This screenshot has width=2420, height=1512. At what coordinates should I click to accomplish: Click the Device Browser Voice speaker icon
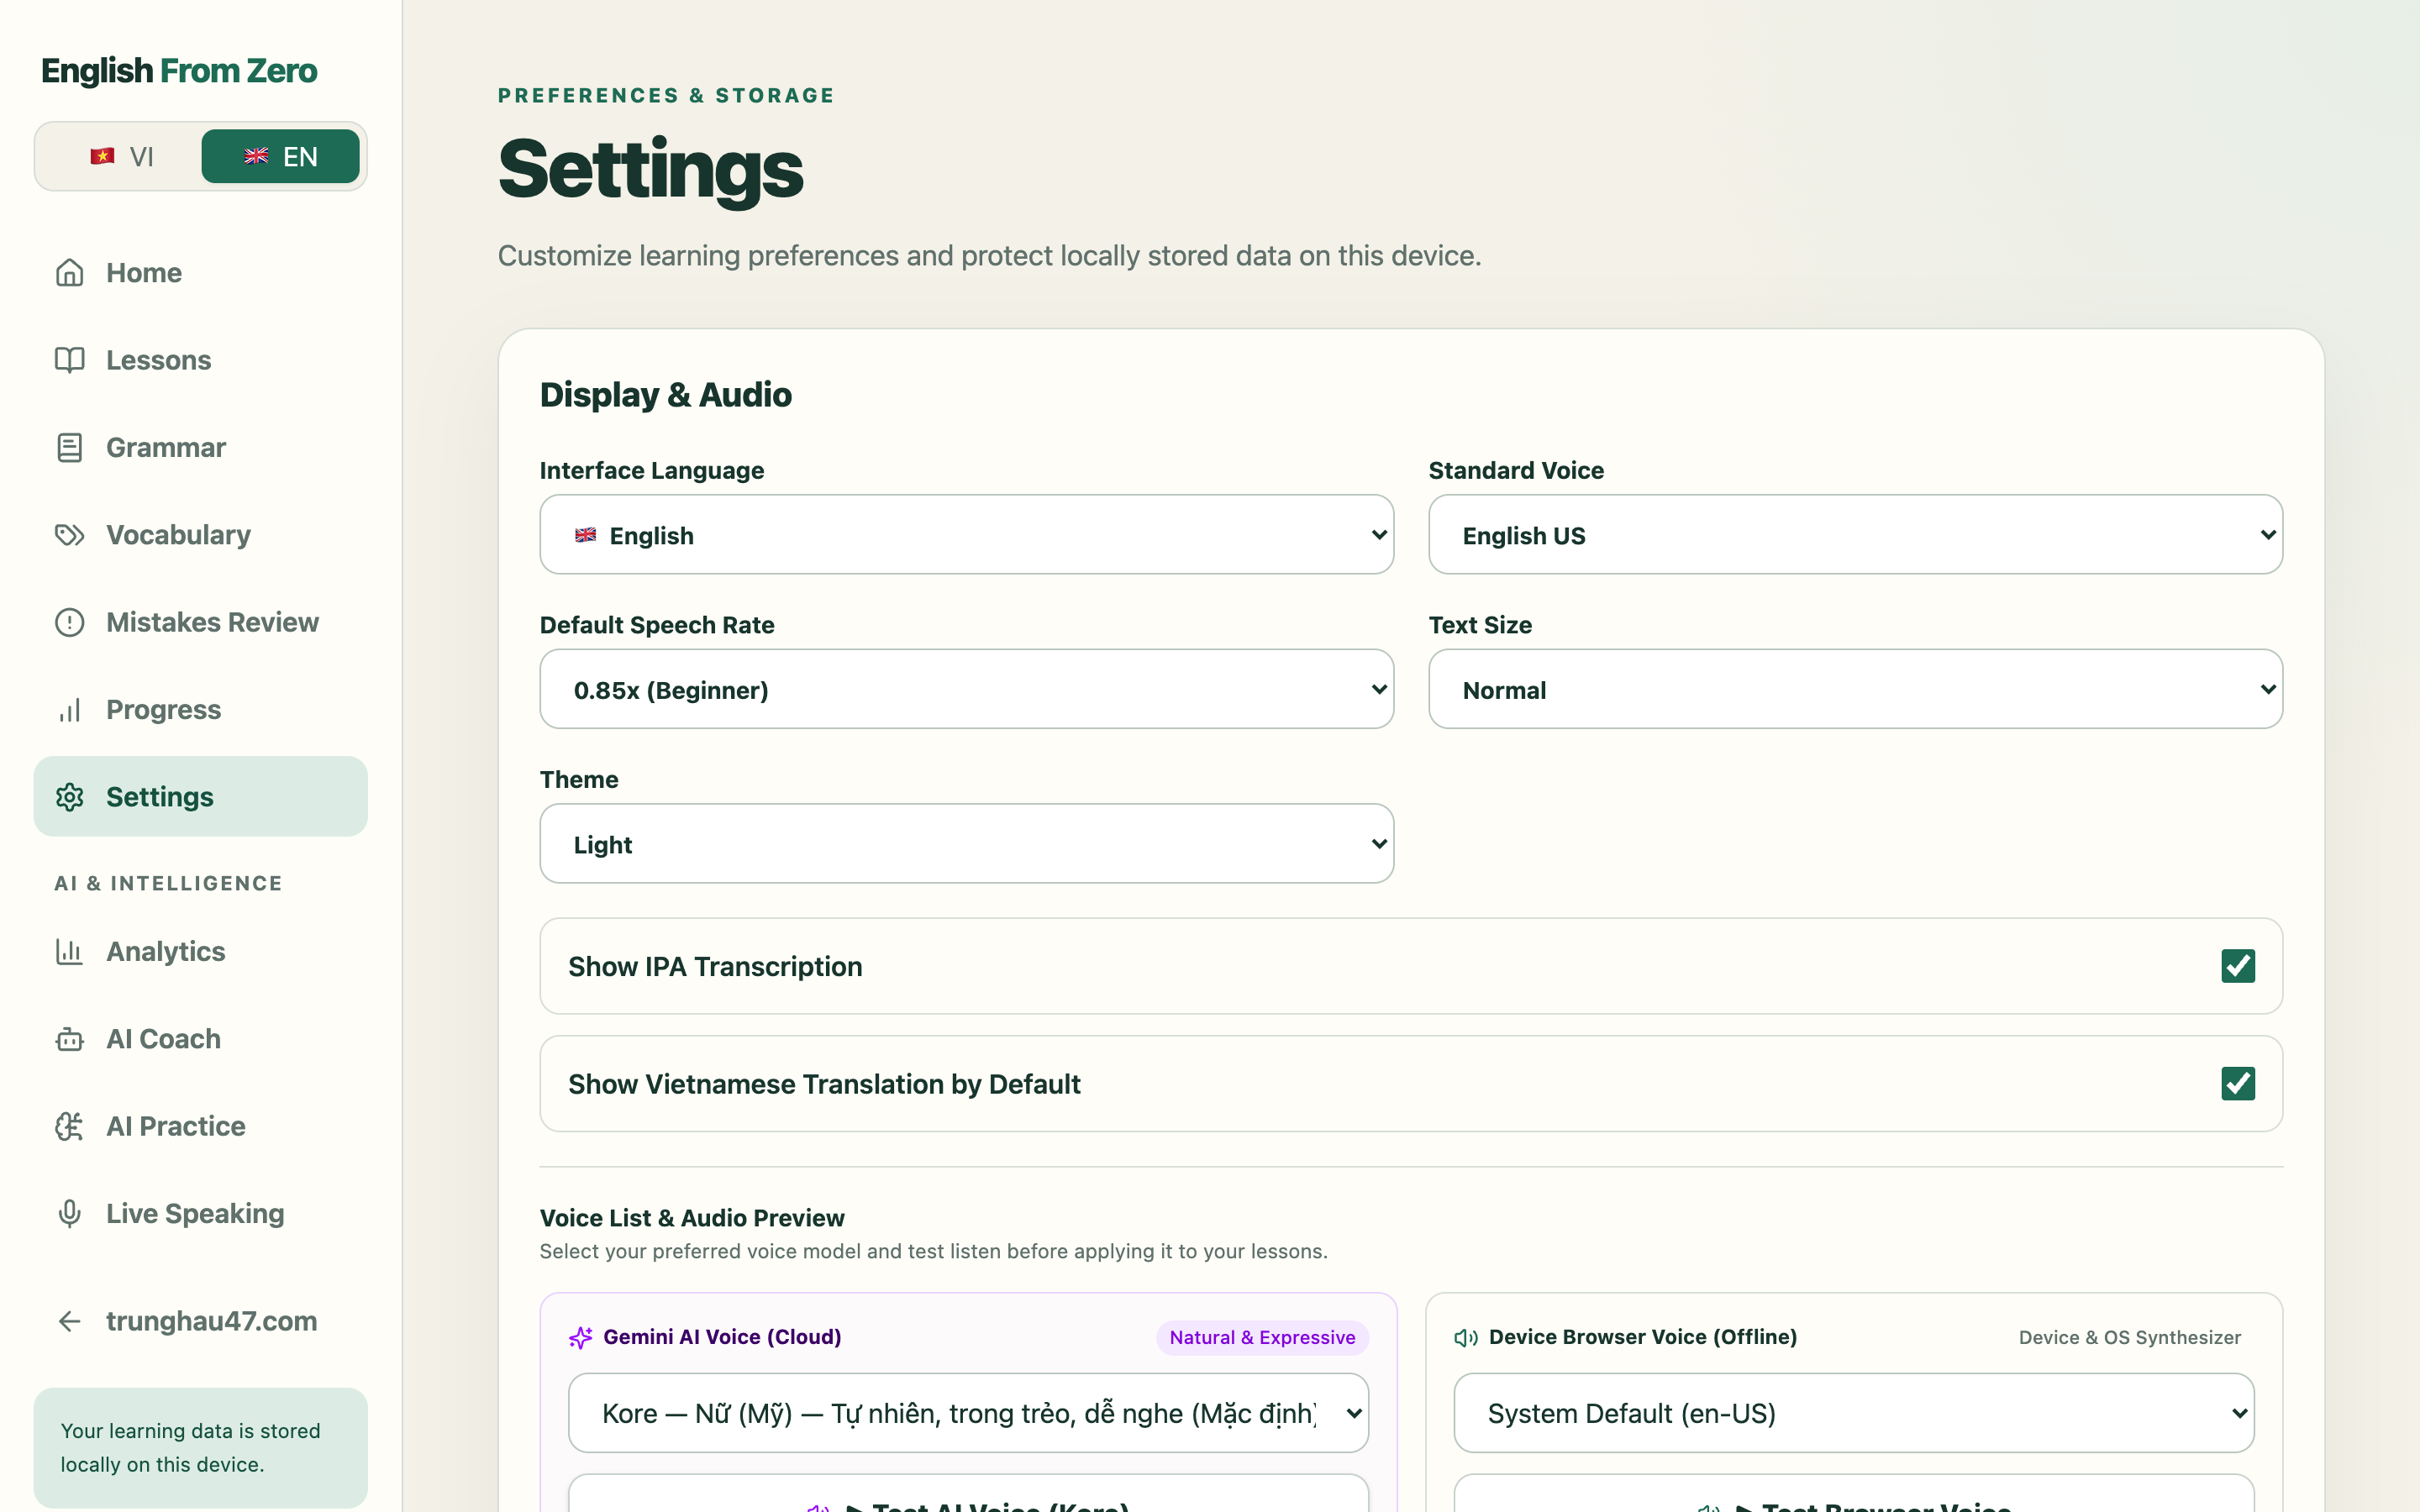1466,1337
